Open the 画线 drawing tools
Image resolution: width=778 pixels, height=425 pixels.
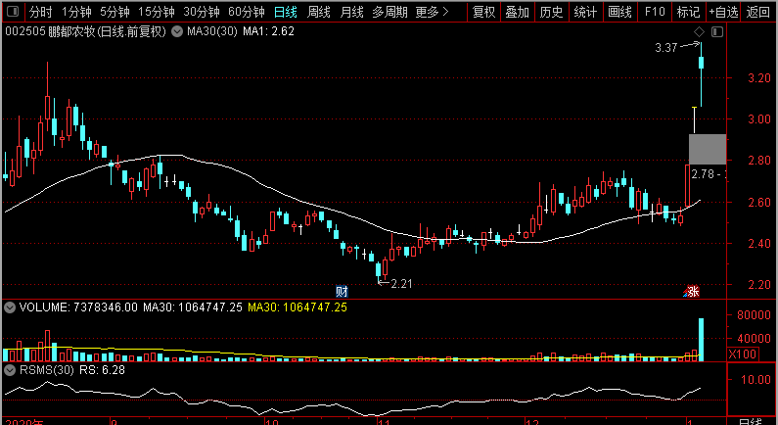click(619, 13)
